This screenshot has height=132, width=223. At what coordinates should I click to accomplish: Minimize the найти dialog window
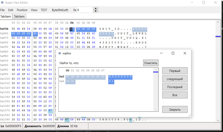(x=161, y=53)
